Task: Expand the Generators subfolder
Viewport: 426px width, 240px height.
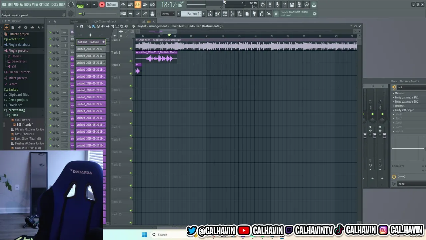Action: click(19, 61)
